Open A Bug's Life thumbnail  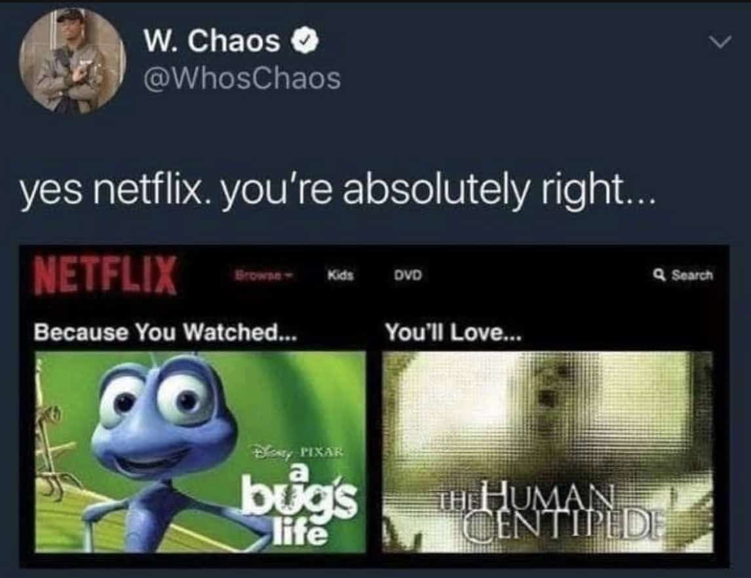click(201, 452)
